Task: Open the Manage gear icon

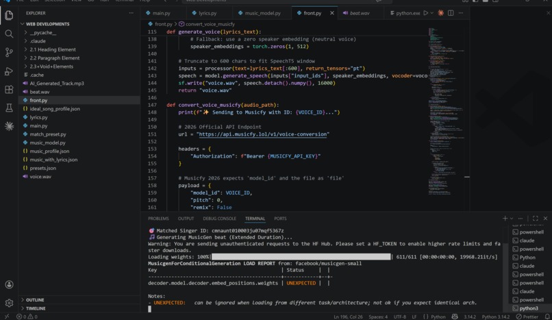Action: coord(9,303)
